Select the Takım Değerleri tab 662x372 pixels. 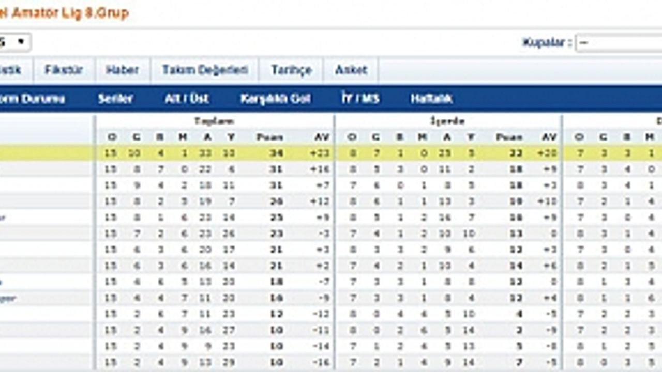(x=205, y=70)
